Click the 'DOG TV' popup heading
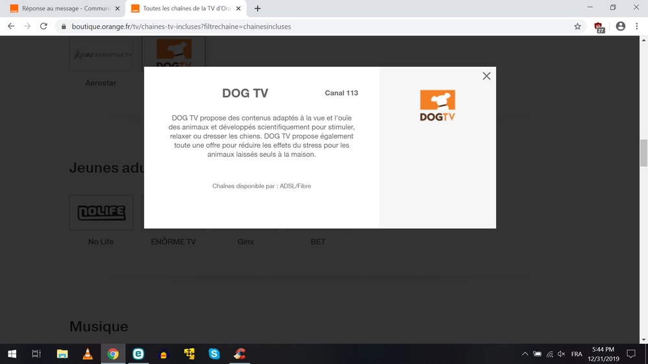648x364 pixels. point(245,93)
